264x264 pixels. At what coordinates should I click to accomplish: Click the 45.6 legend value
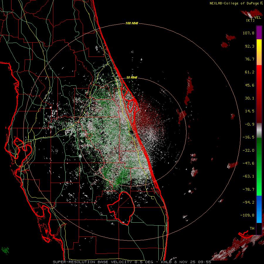tap(250, 85)
